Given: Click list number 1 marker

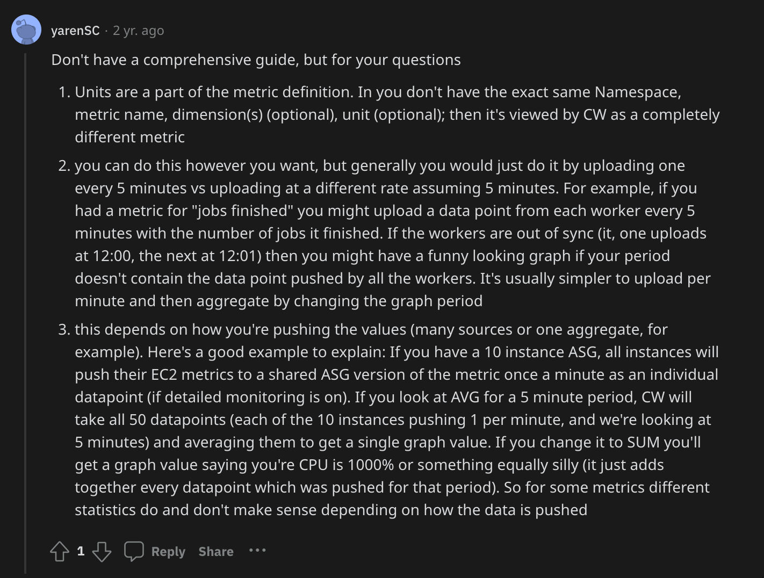Looking at the screenshot, I should (64, 92).
